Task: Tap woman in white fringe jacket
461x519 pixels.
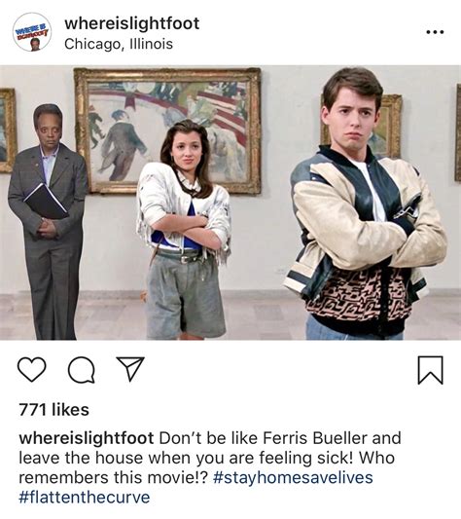Action: [x=185, y=229]
